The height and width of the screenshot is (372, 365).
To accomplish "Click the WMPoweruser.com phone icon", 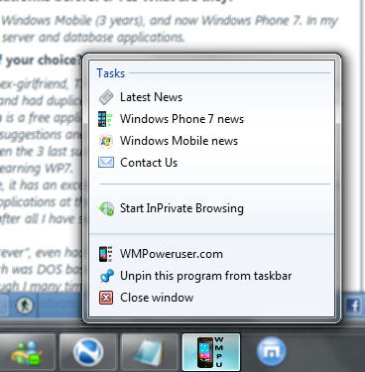I will [x=106, y=254].
